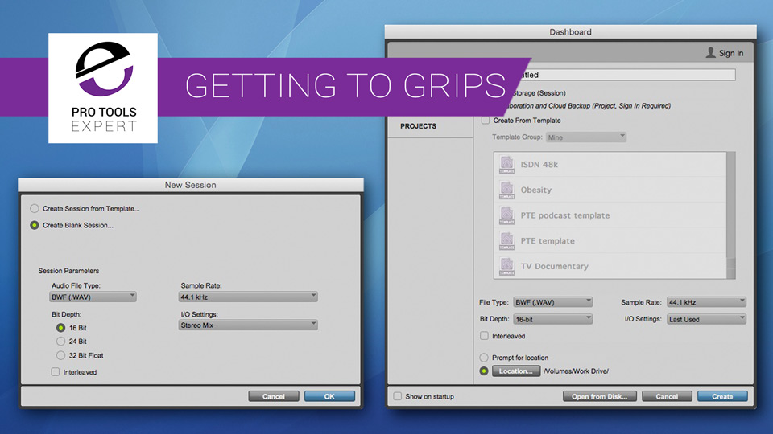Toggle Show on startup checkbox

coord(397,396)
